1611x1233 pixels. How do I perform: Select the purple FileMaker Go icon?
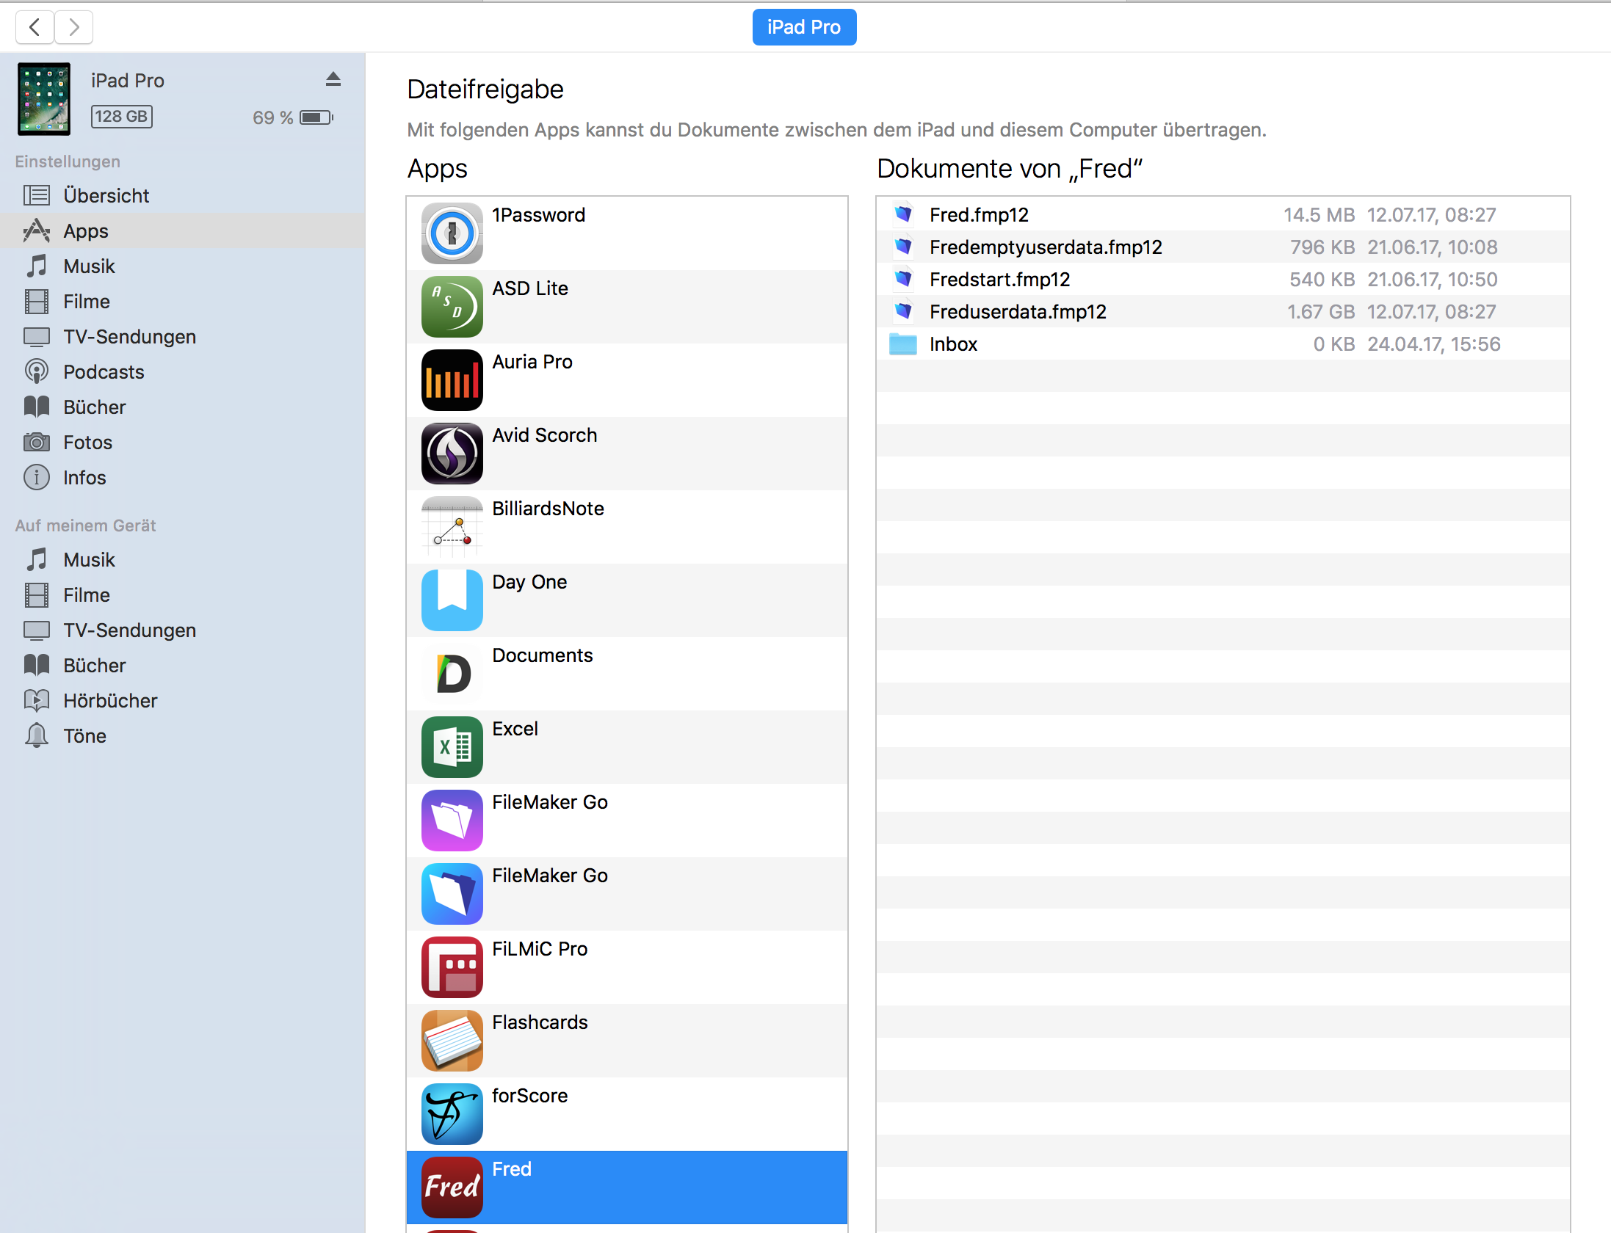tap(452, 821)
